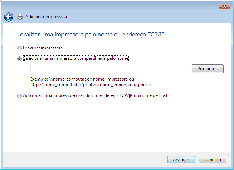Click the Adicionar Impressora title text
234x170 pixels.
pyautogui.click(x=46, y=17)
